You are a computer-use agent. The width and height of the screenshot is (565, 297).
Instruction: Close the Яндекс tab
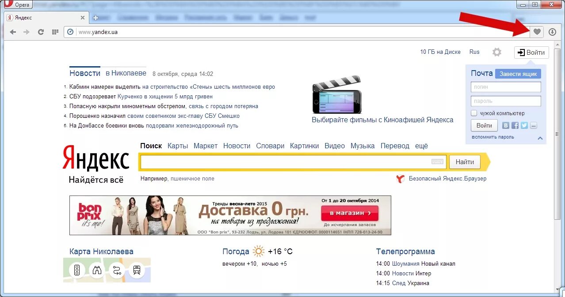pyautogui.click(x=82, y=18)
